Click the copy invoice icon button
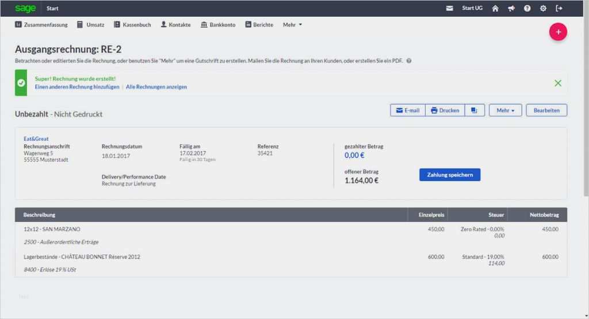Image resolution: width=589 pixels, height=319 pixels. pos(475,110)
